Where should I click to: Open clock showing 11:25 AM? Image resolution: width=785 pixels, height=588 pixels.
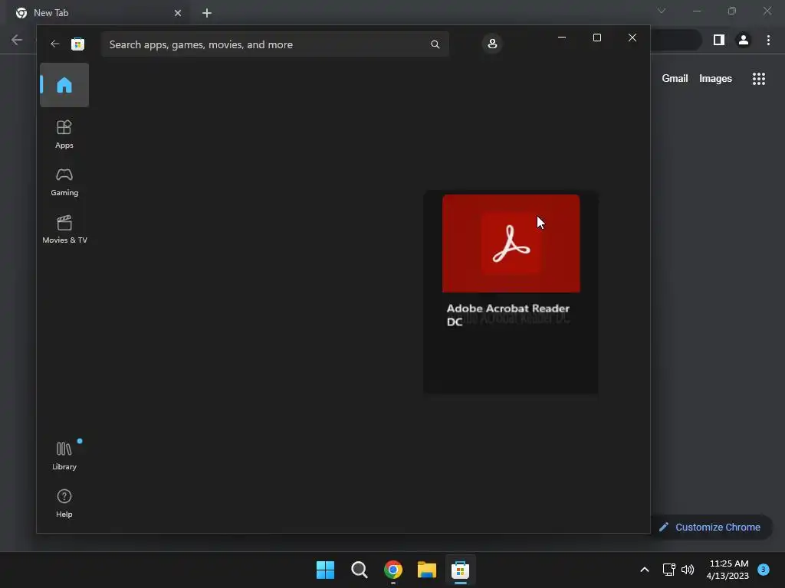(x=728, y=570)
